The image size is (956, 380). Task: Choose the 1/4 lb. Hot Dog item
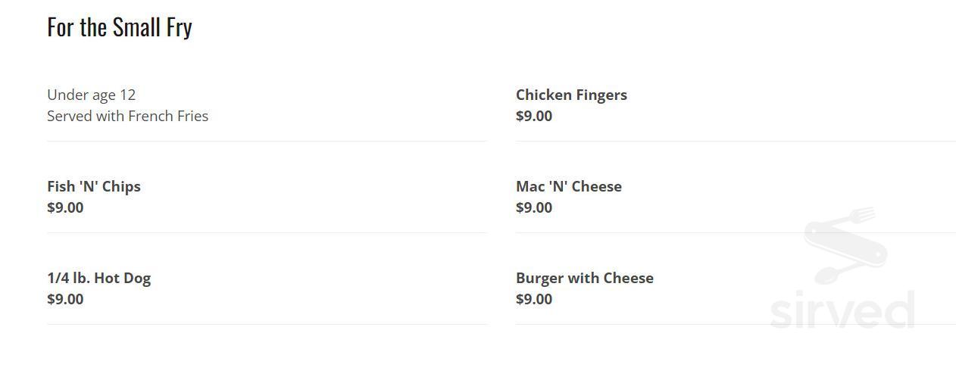(98, 278)
